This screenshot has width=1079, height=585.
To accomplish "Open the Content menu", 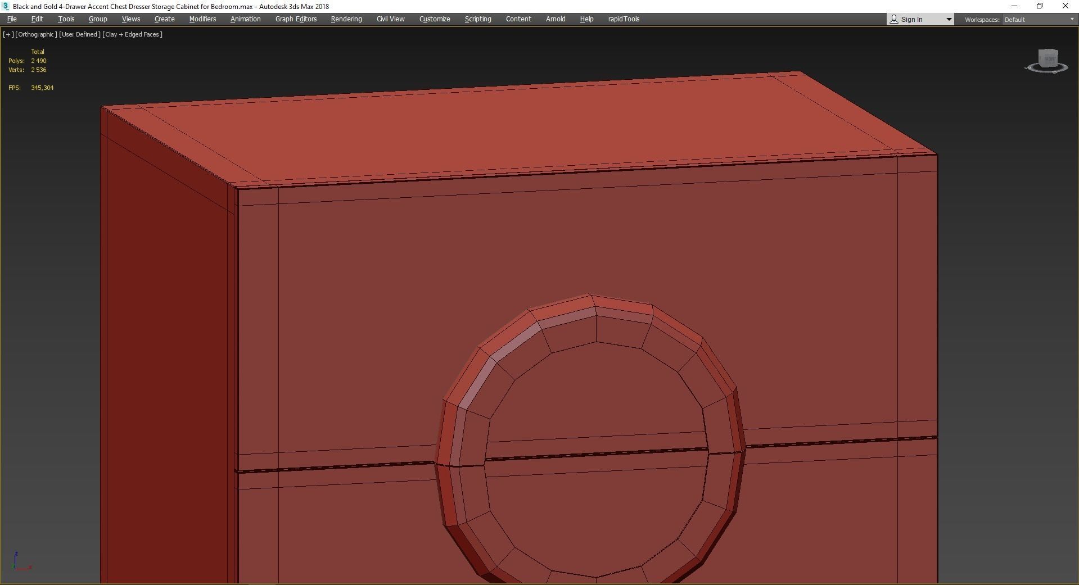I will click(518, 19).
